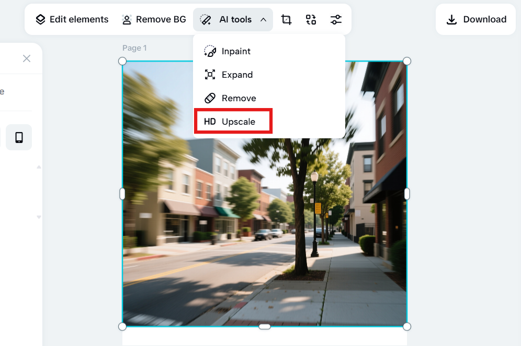Click the layers icon beside Edit elements
Image resolution: width=521 pixels, height=346 pixels.
point(40,19)
